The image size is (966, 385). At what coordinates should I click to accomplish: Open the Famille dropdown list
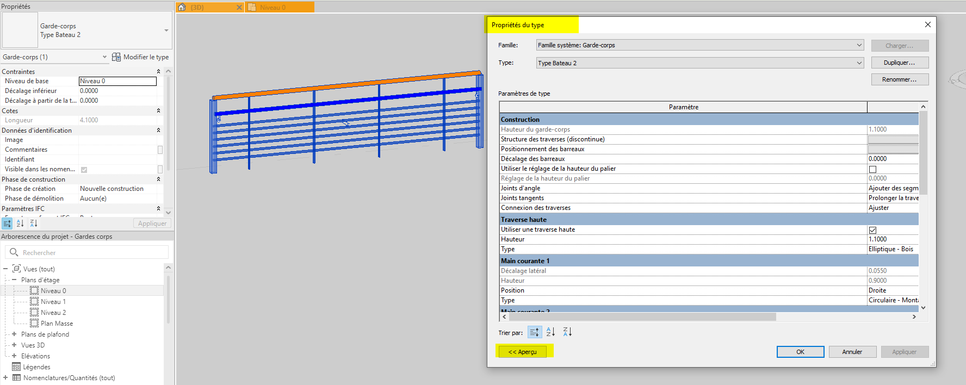coord(859,45)
